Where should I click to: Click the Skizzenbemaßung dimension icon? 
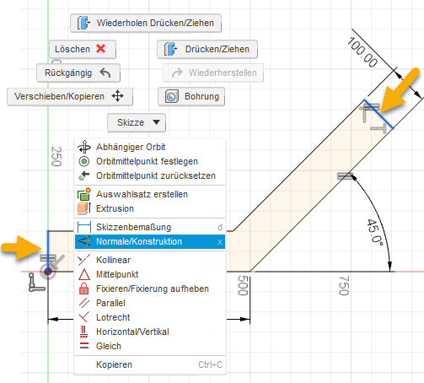pyautogui.click(x=84, y=227)
